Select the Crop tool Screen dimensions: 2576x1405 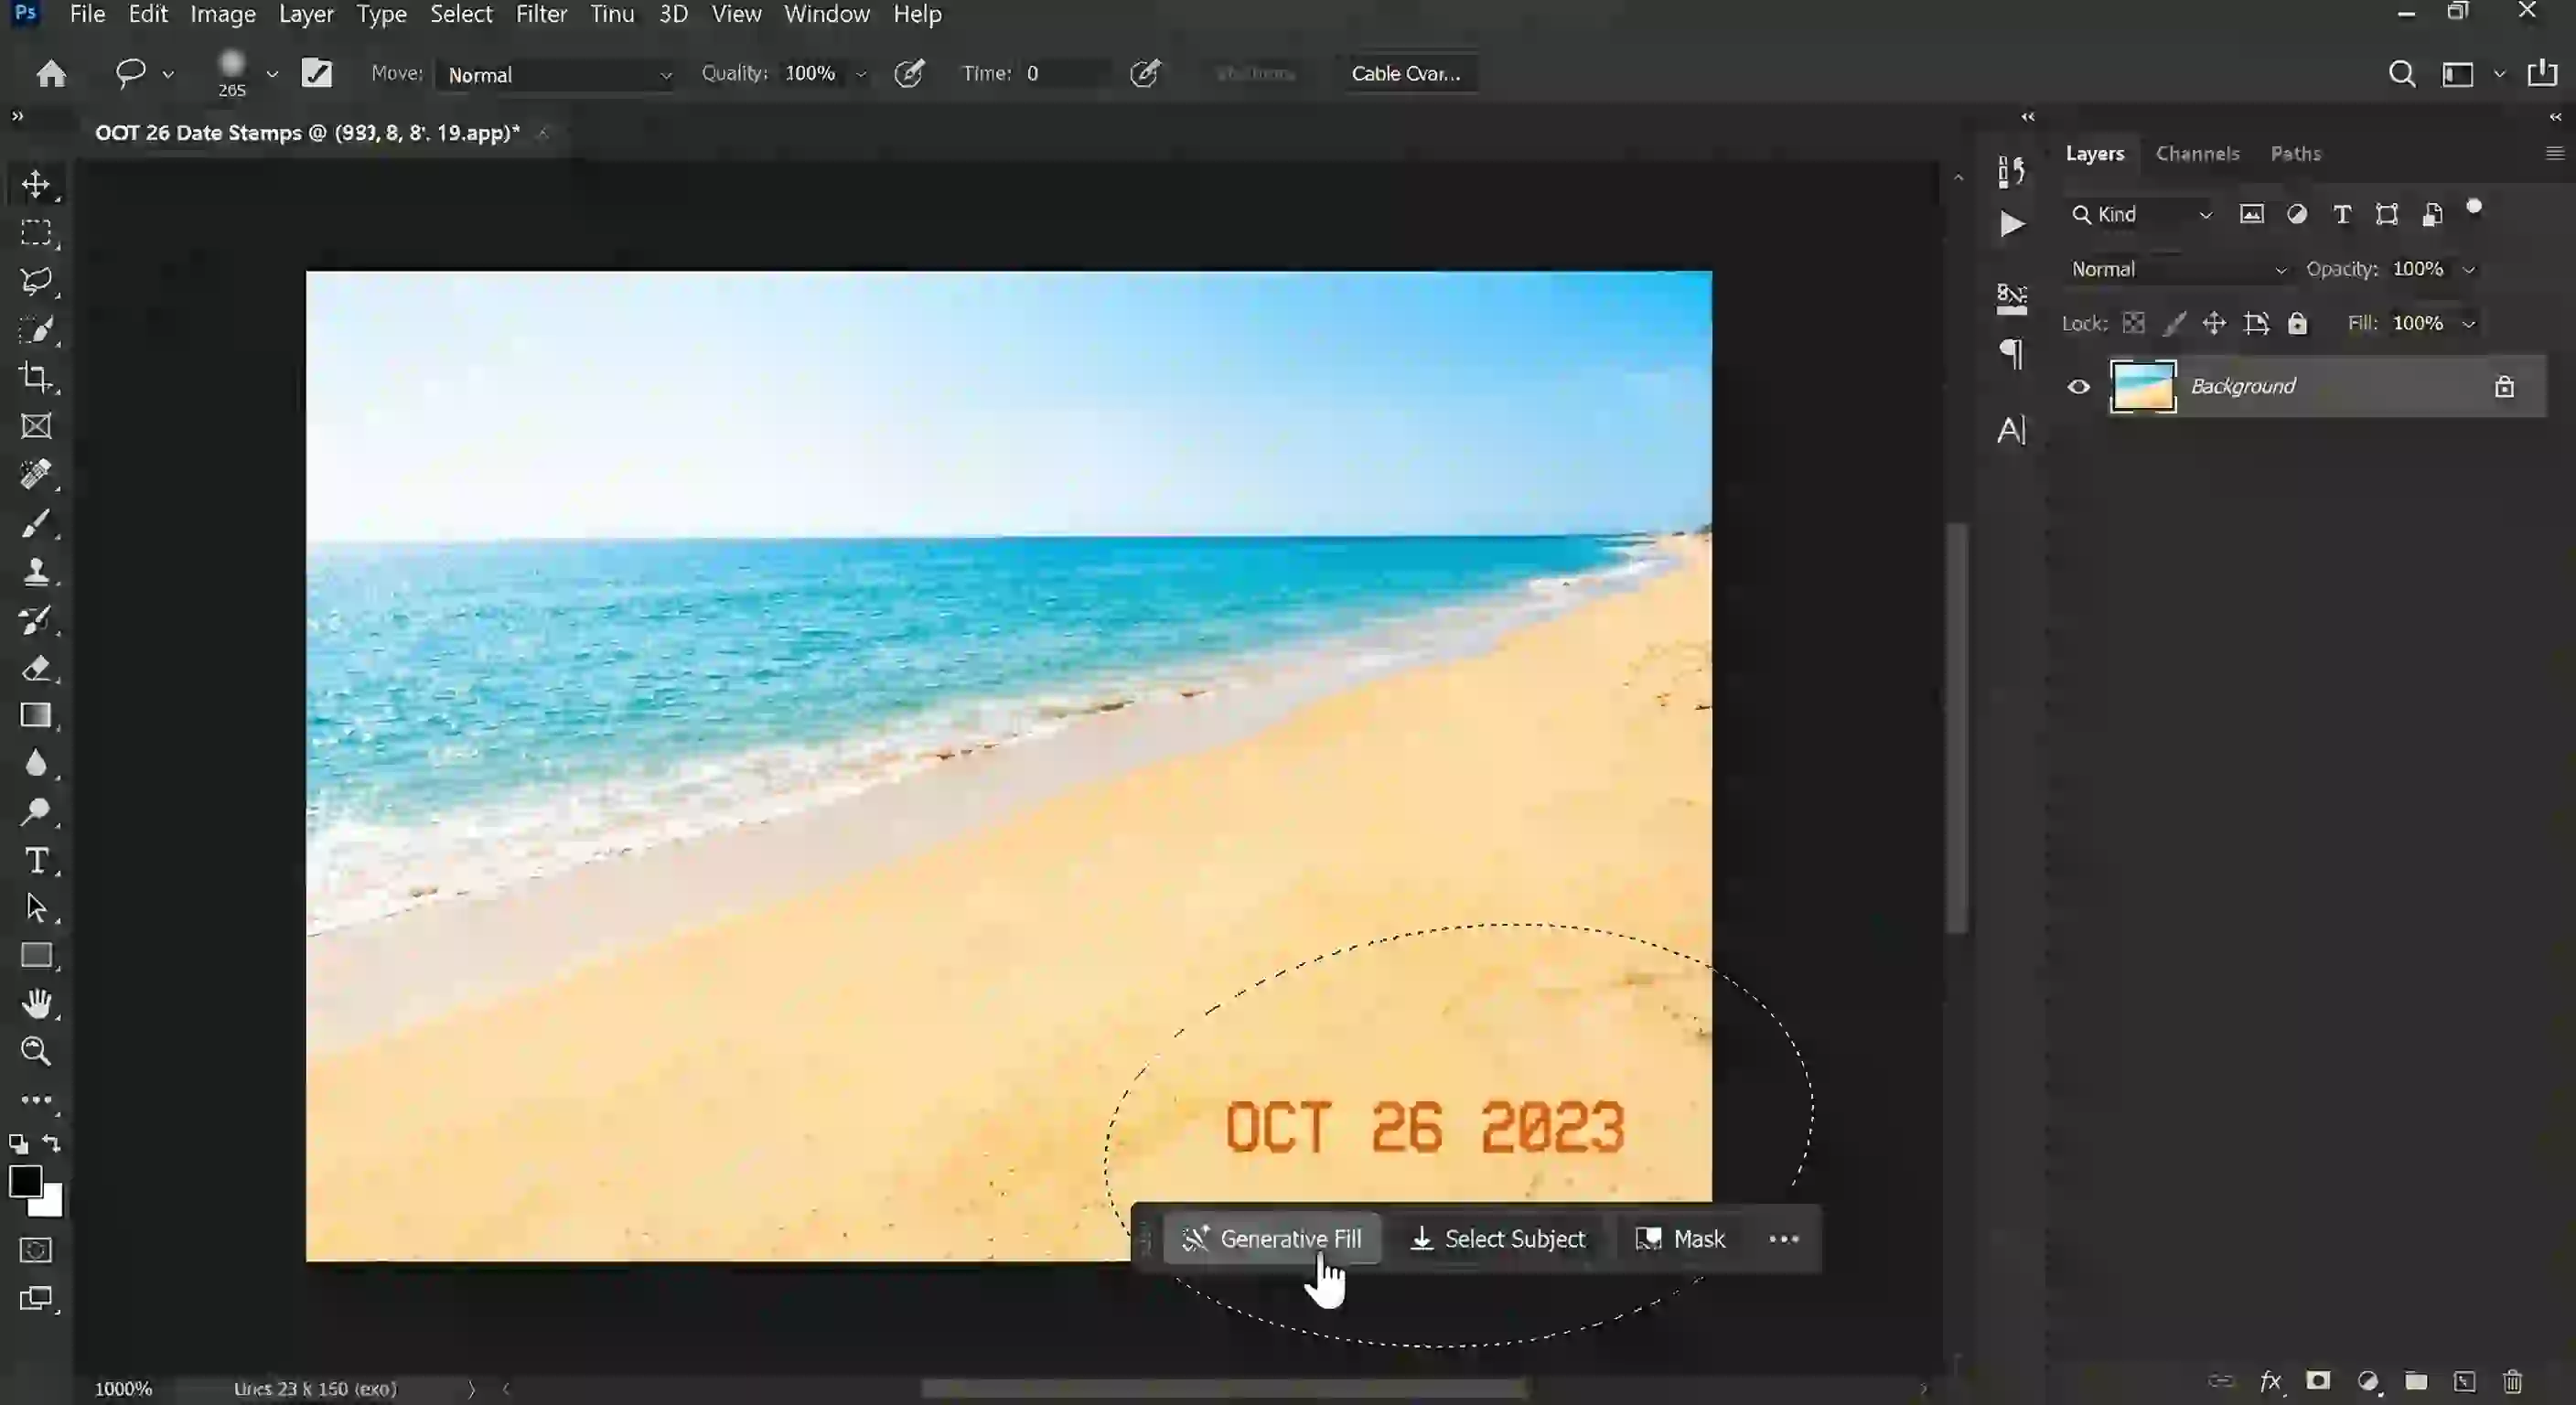(x=36, y=378)
